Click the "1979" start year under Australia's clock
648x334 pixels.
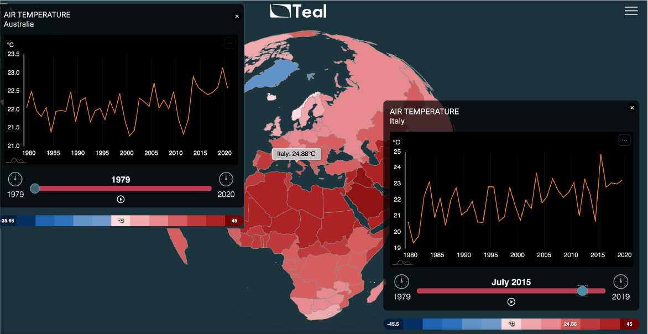(15, 194)
